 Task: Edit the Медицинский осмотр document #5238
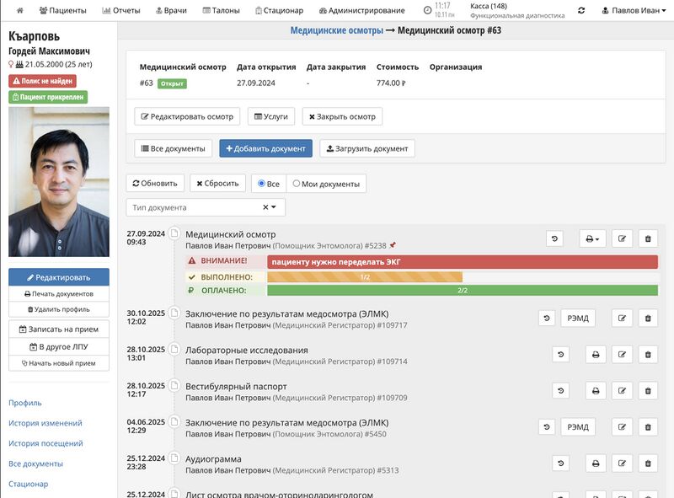[622, 238]
